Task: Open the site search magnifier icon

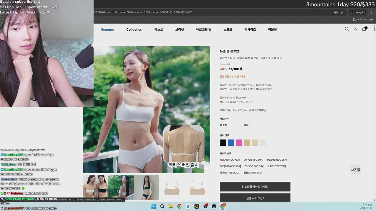Action: click(347, 29)
